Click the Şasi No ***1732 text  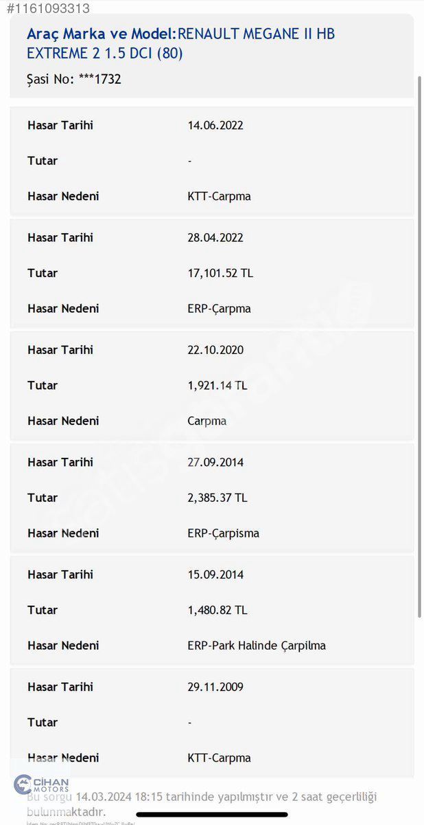(74, 79)
